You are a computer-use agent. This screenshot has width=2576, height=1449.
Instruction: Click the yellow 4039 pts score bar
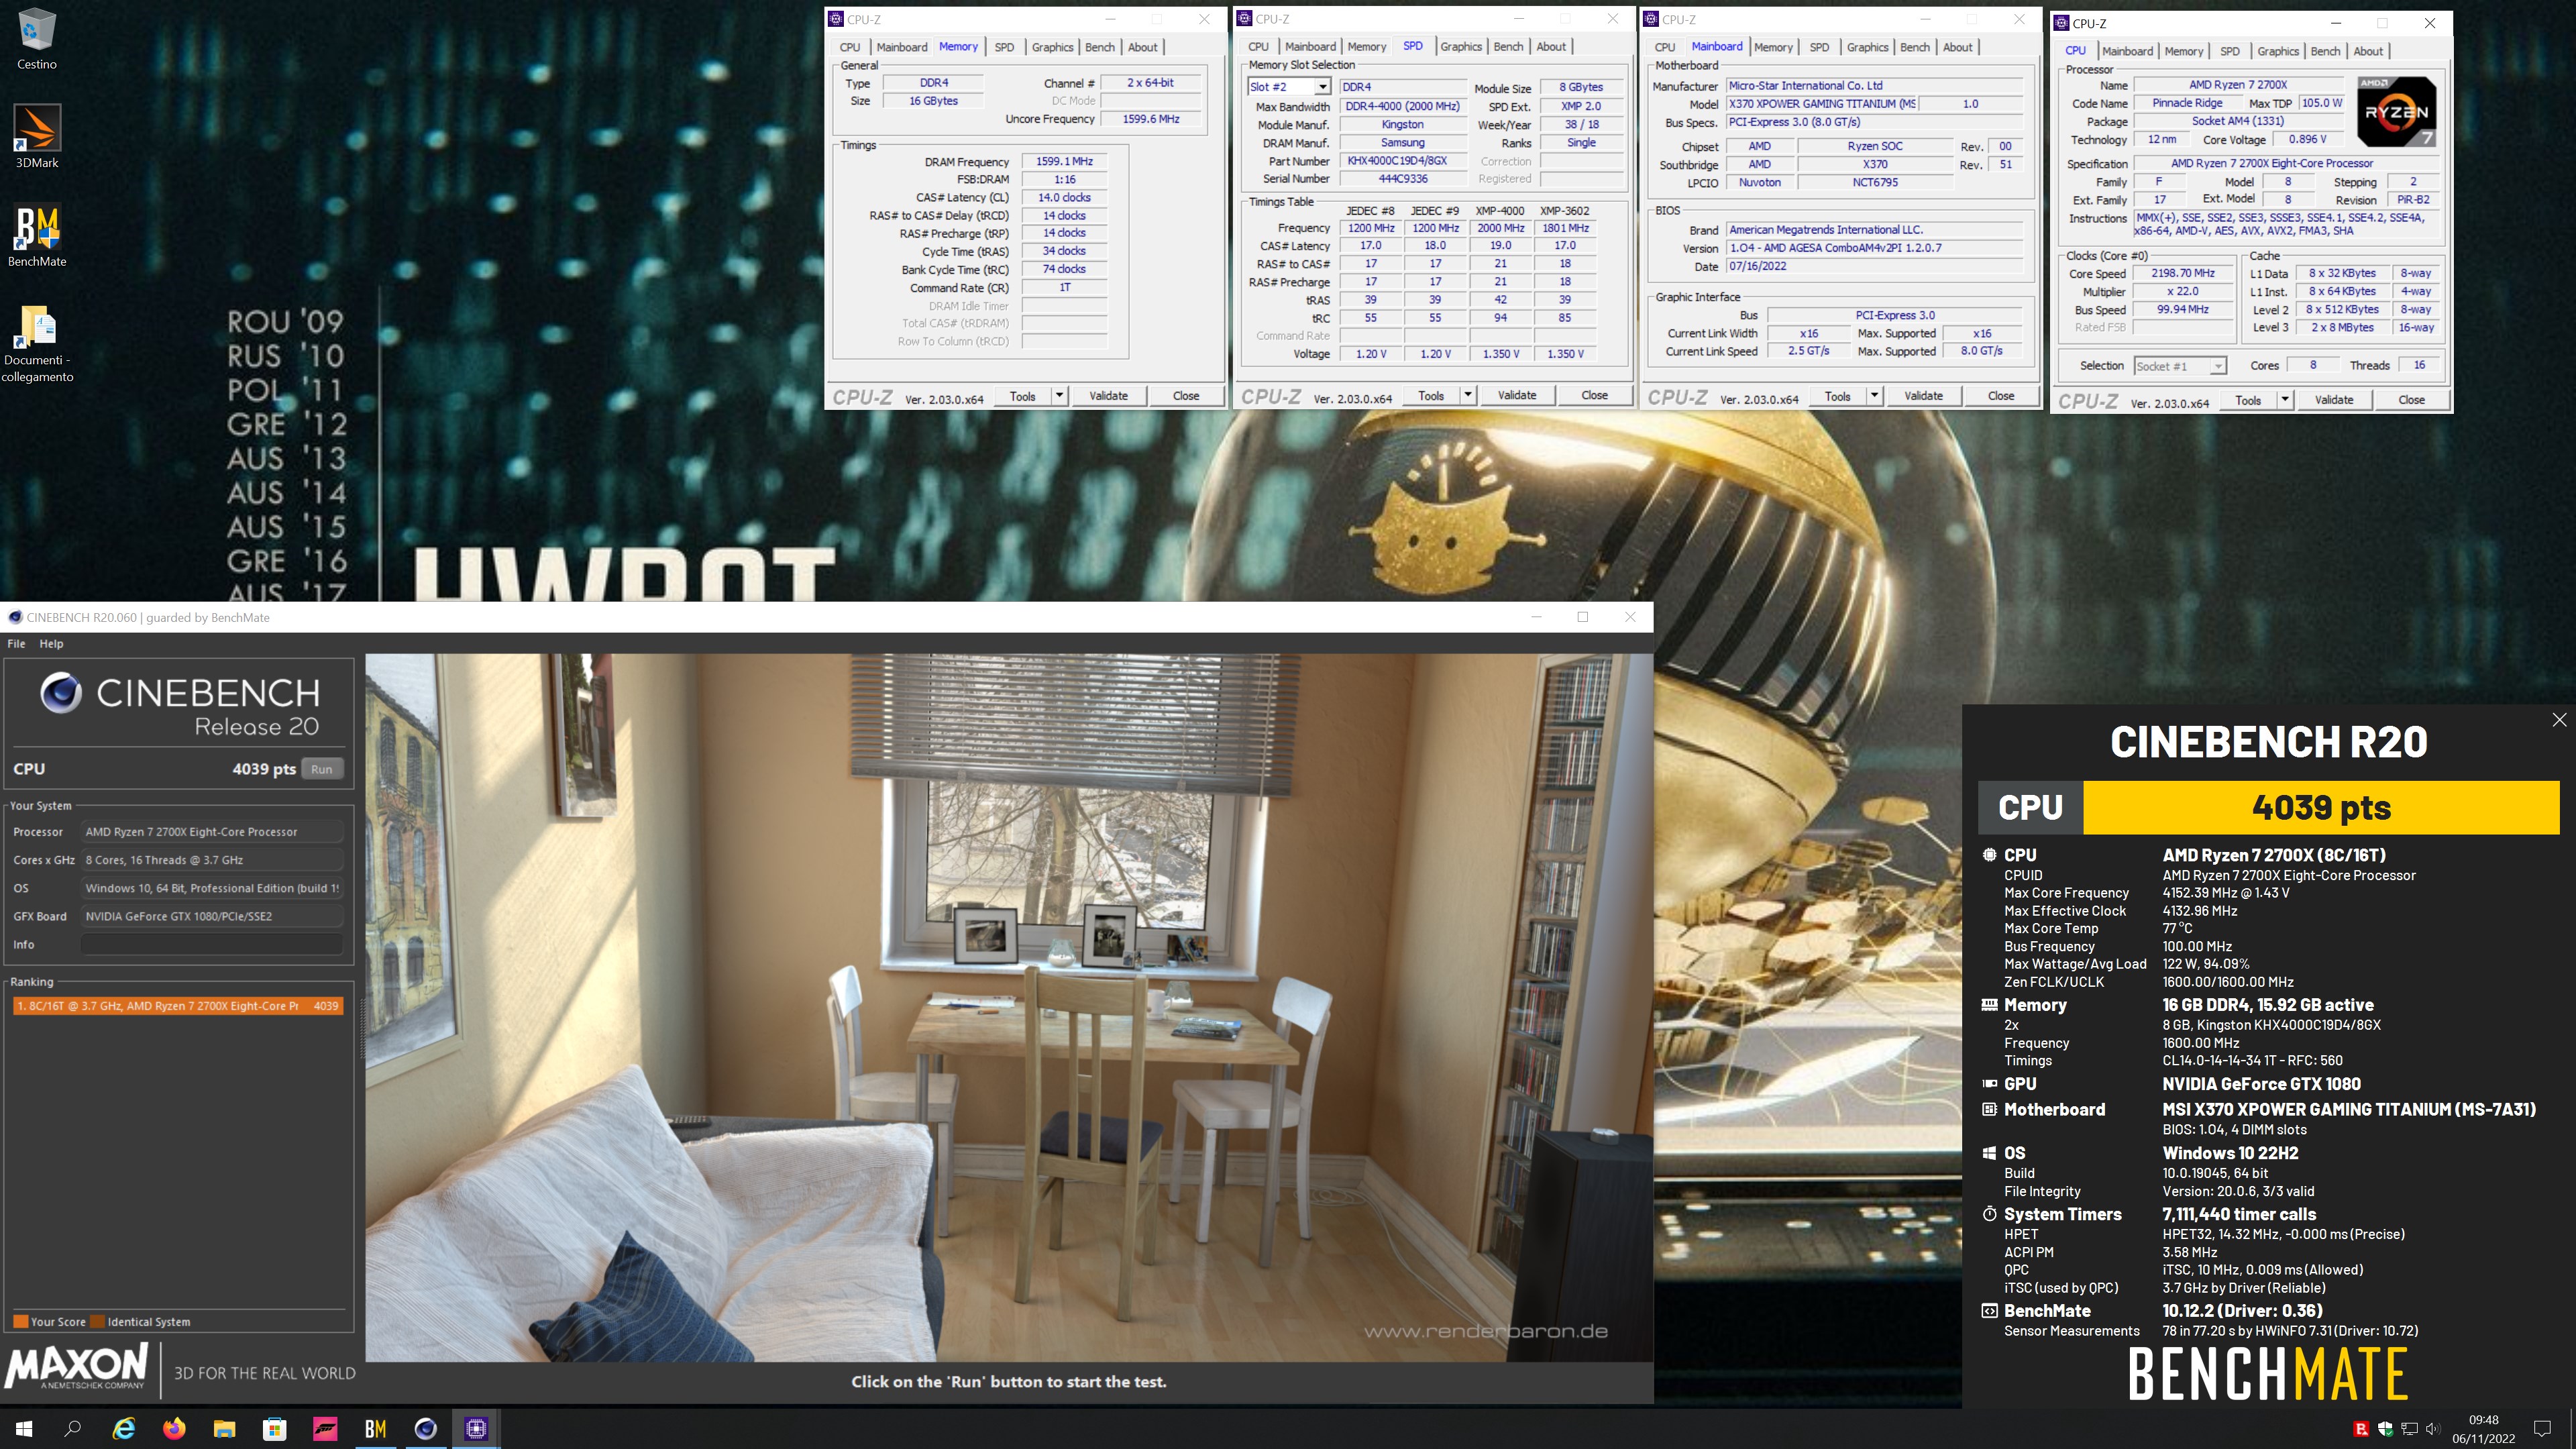pyautogui.click(x=2320, y=807)
